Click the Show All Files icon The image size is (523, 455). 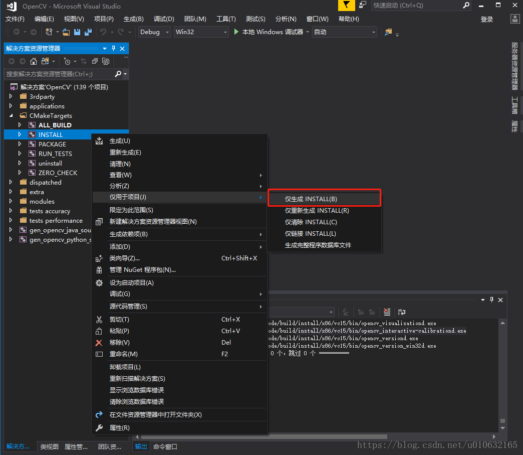coord(106,61)
